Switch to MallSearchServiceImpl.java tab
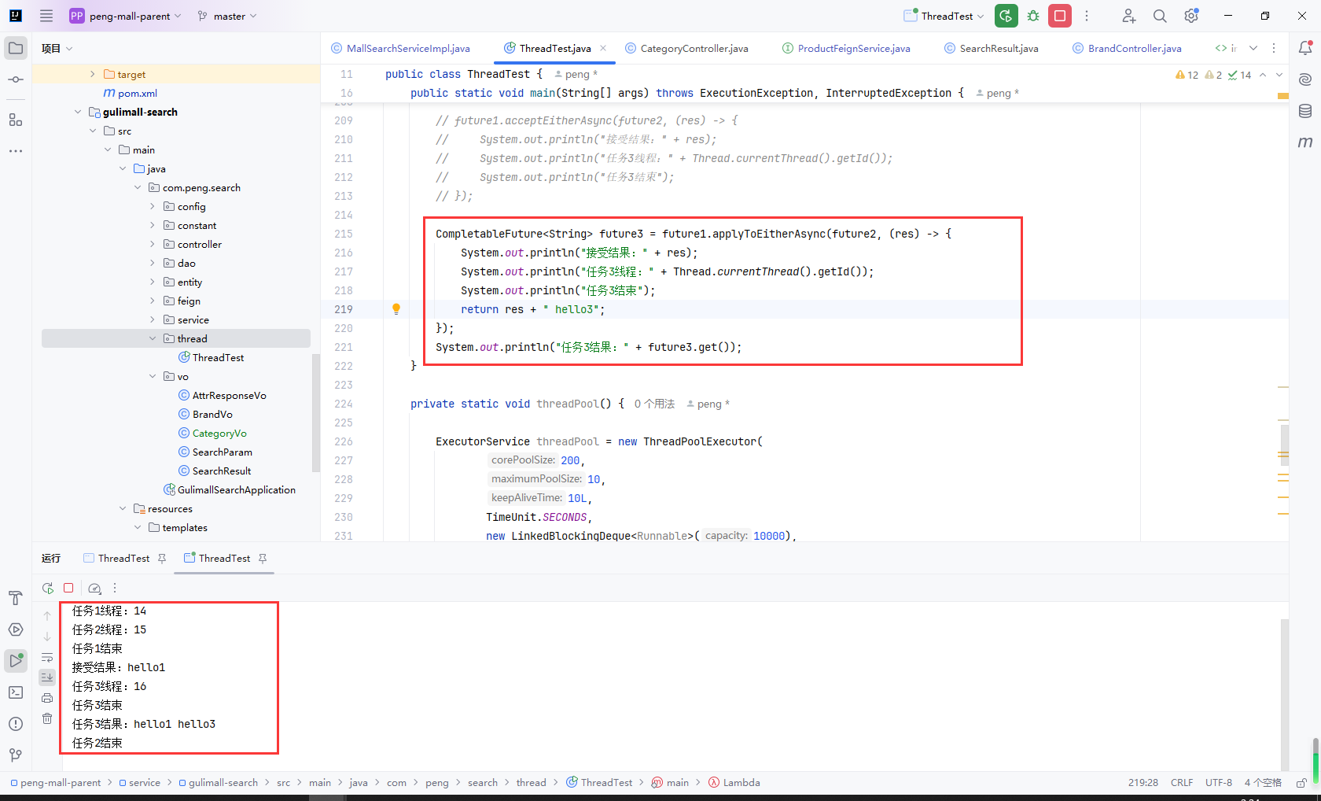1321x801 pixels. [400, 48]
